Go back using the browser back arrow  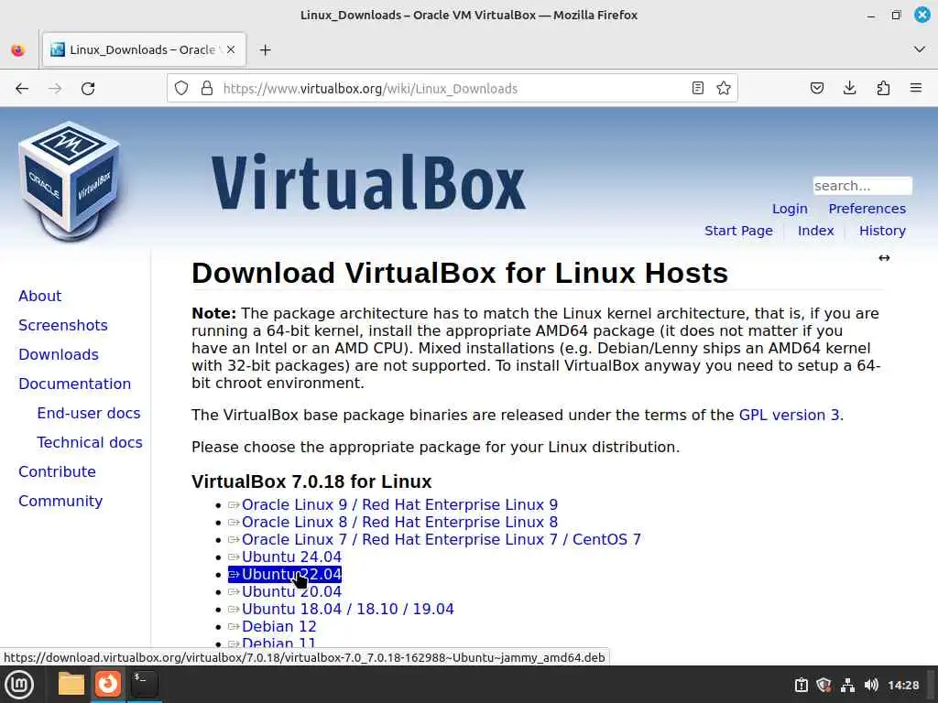coord(22,89)
